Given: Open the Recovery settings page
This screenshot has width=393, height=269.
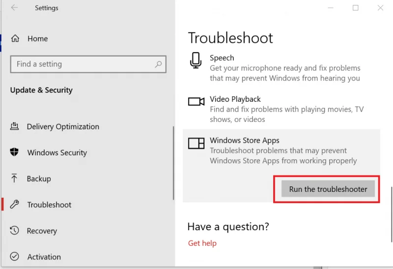Looking at the screenshot, I should pos(42,231).
